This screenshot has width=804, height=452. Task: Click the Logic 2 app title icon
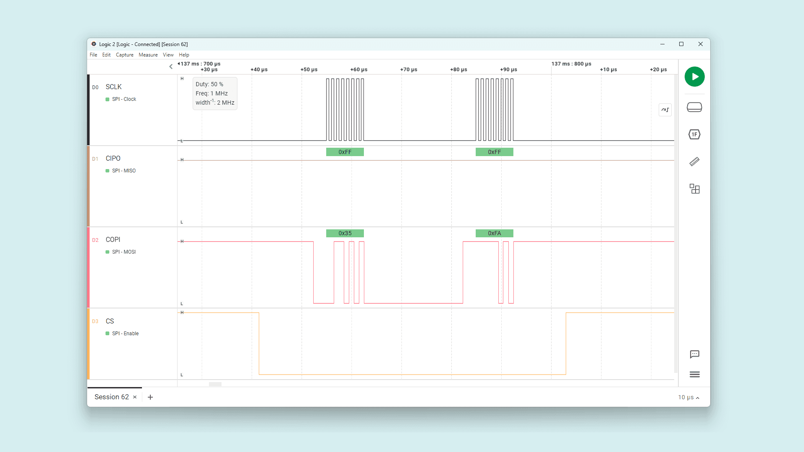94,44
